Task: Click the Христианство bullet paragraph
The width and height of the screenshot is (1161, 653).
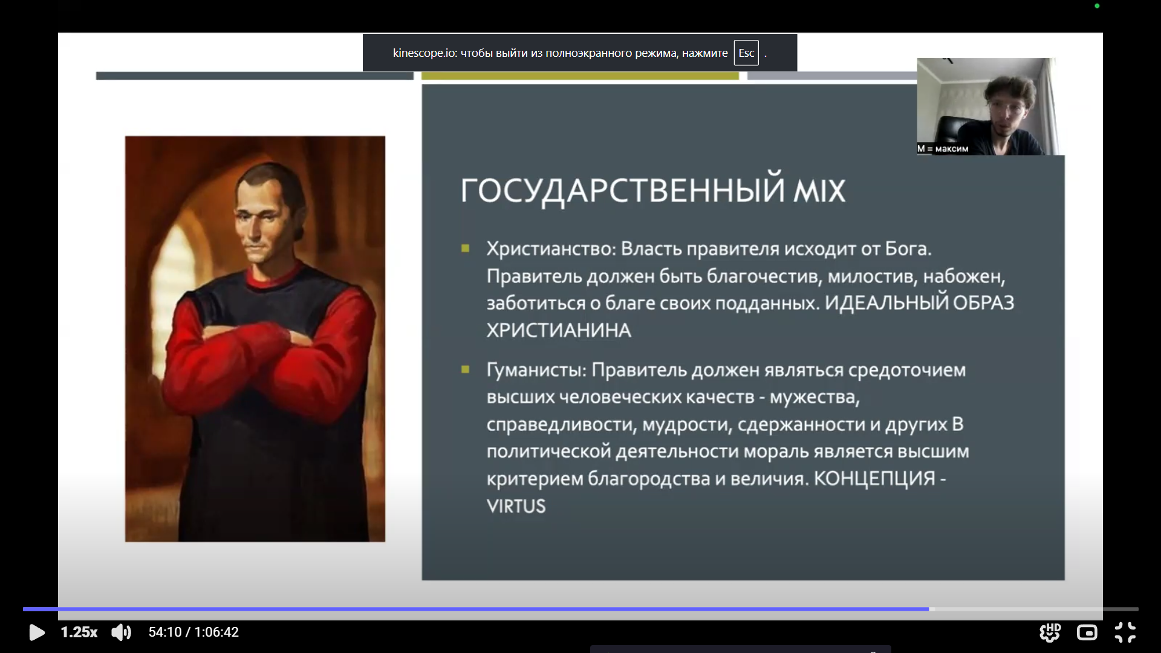Action: tap(750, 289)
